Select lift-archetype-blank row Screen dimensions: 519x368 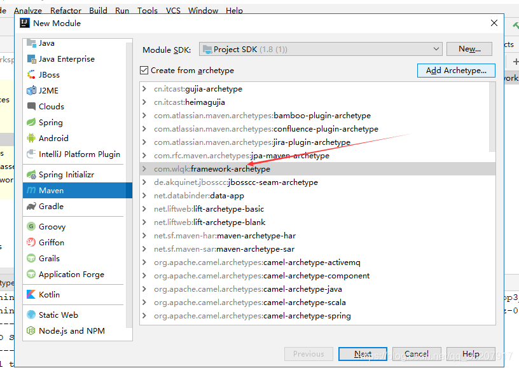point(317,222)
